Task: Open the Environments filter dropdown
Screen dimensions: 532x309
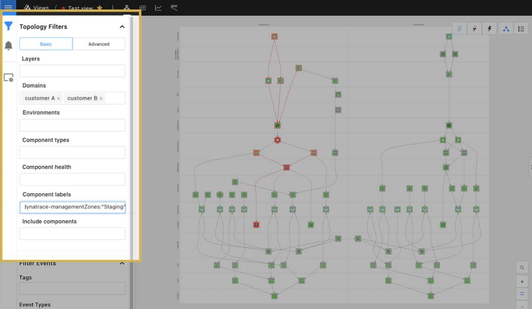Action: coord(72,125)
